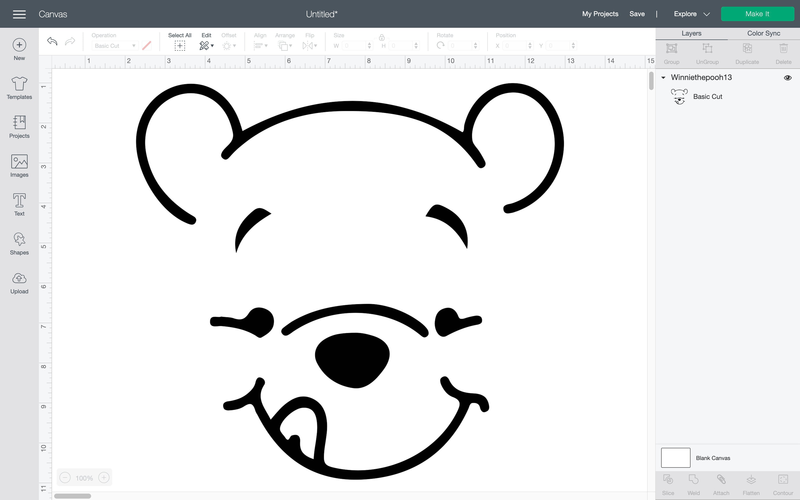Click the Canvas title
This screenshot has width=800, height=500.
53,14
